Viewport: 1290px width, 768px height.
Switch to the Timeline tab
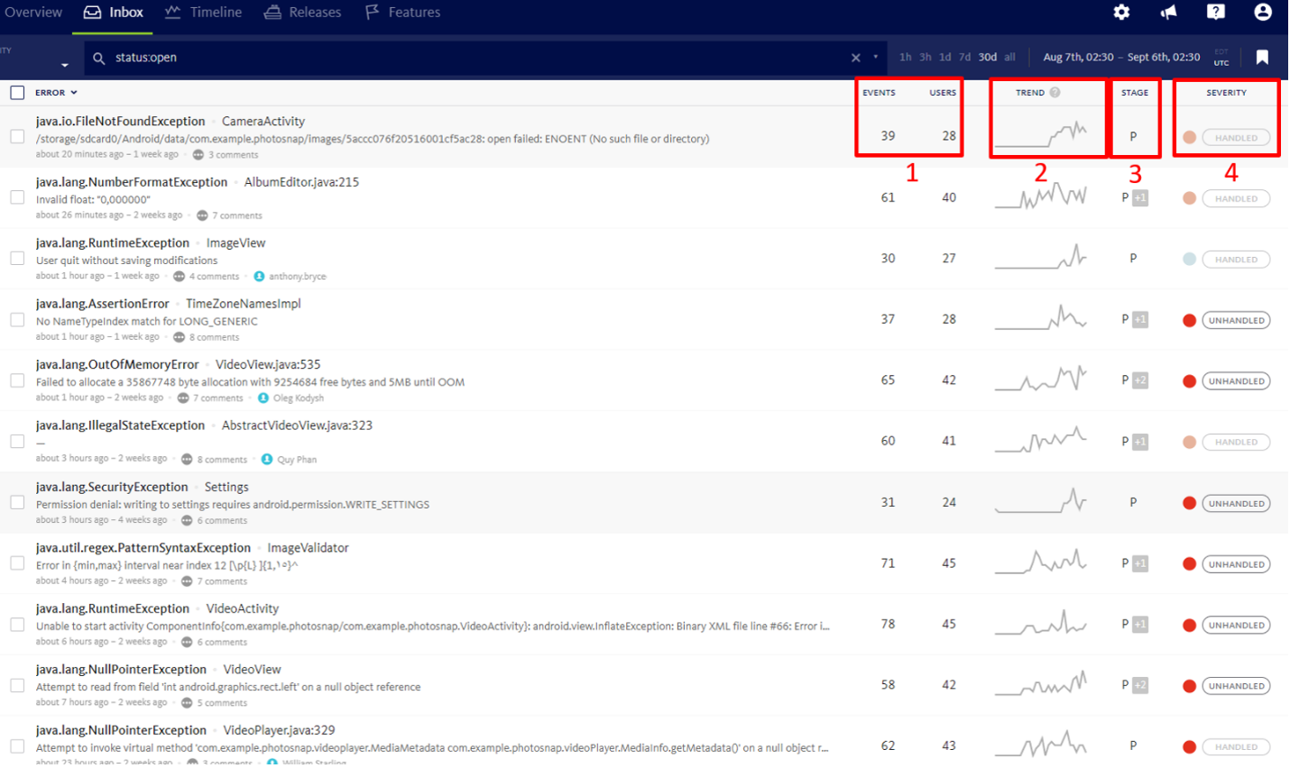pos(204,13)
